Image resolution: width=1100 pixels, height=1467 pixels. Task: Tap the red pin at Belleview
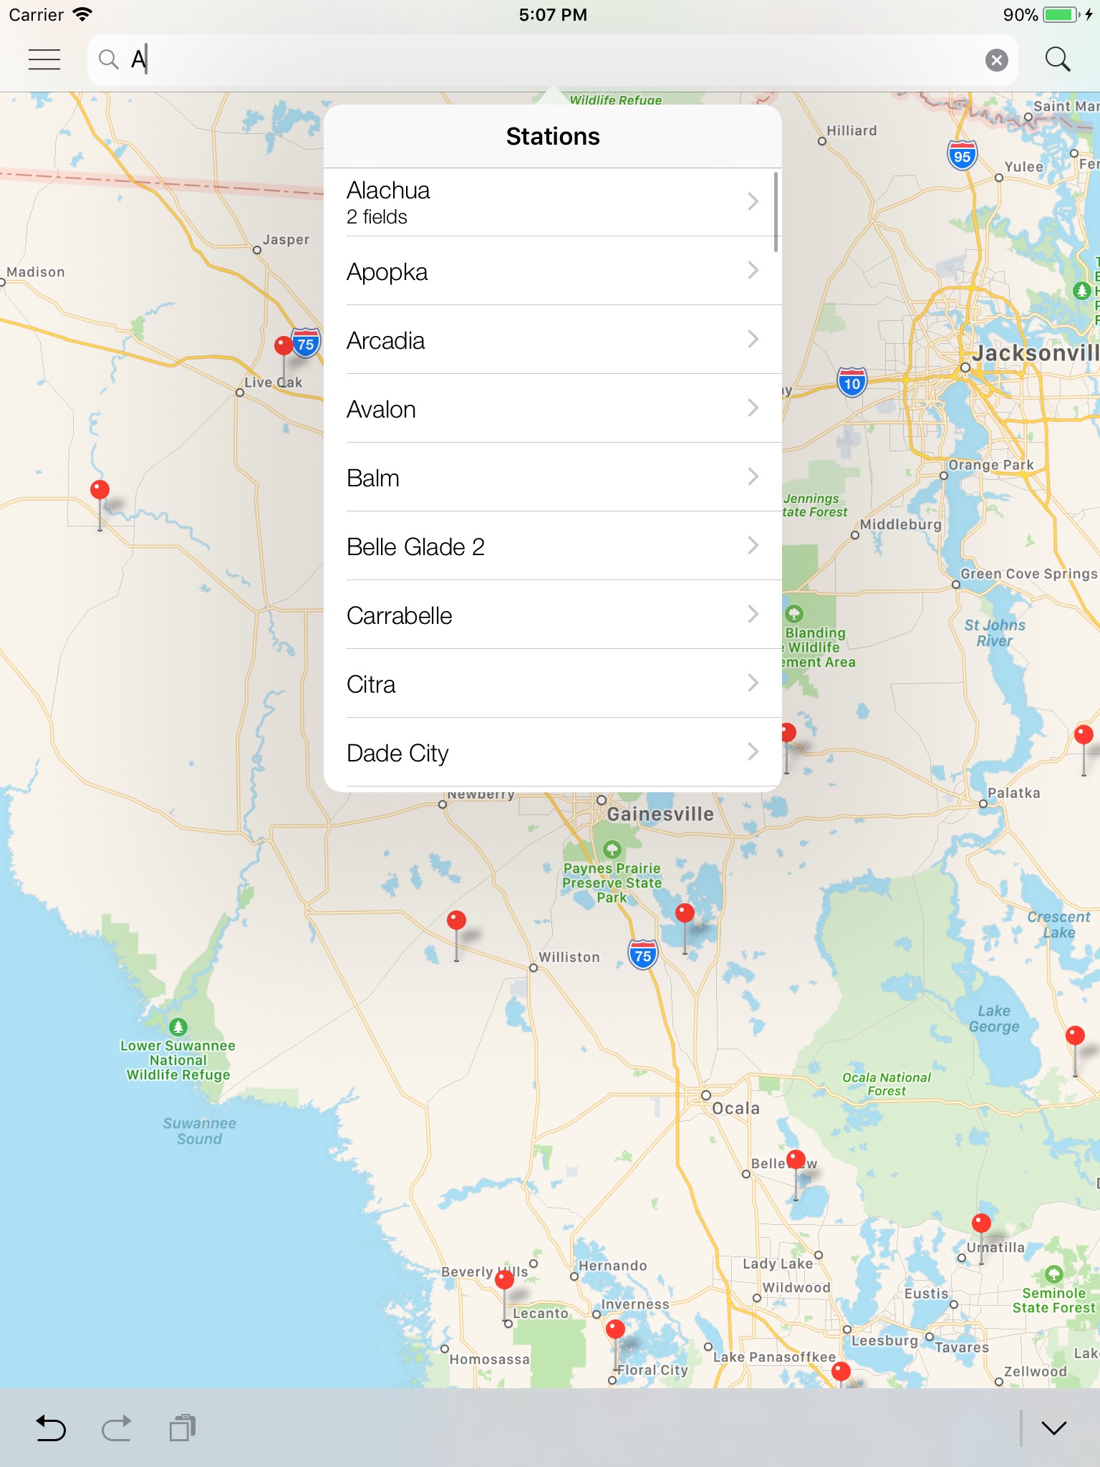point(796,1160)
